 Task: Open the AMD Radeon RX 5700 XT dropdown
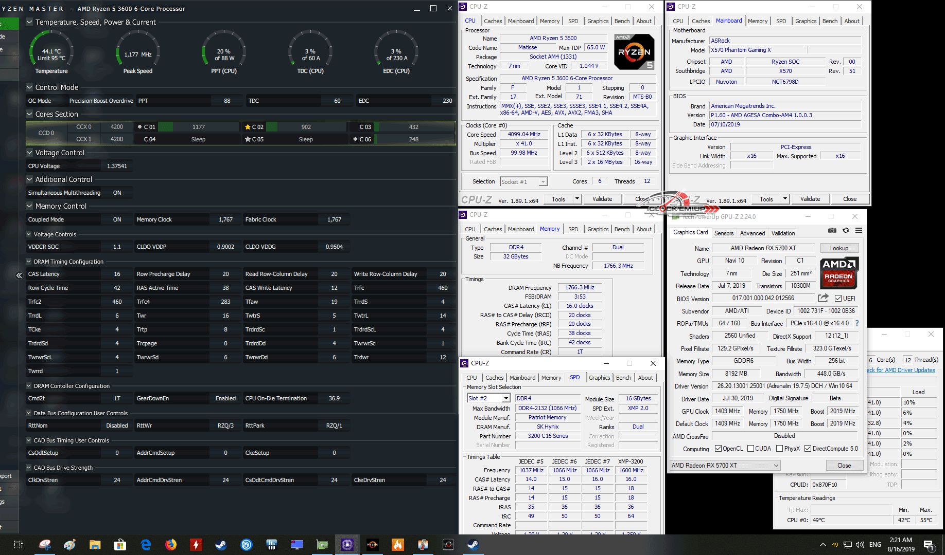coord(776,466)
